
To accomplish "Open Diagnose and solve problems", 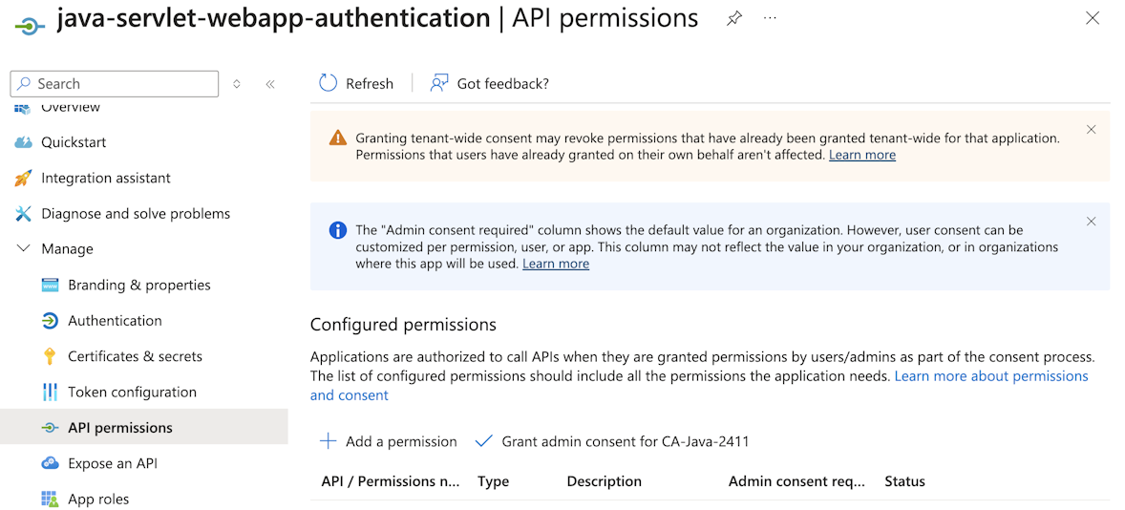I will click(135, 214).
